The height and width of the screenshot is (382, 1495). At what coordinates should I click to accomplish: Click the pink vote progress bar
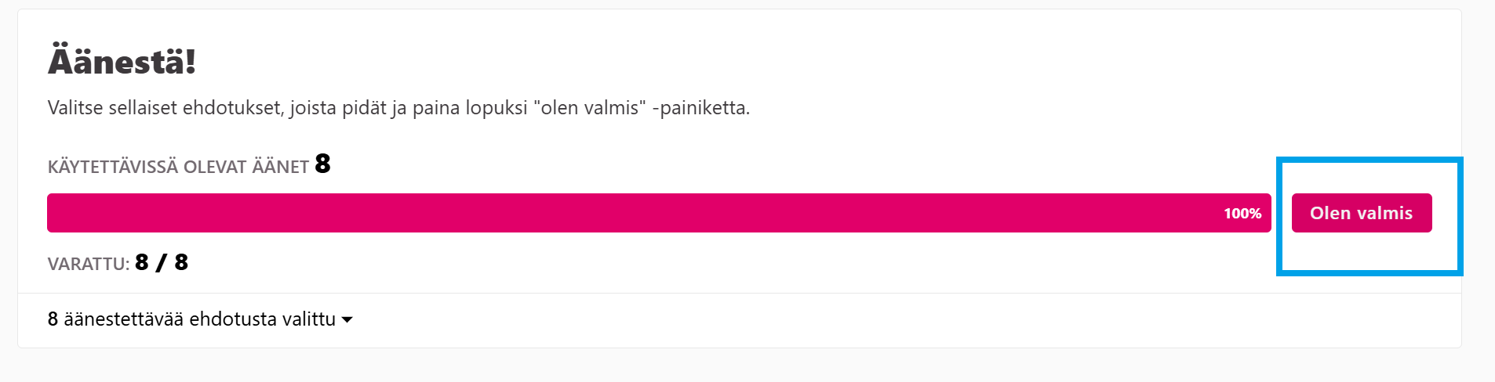(x=627, y=213)
